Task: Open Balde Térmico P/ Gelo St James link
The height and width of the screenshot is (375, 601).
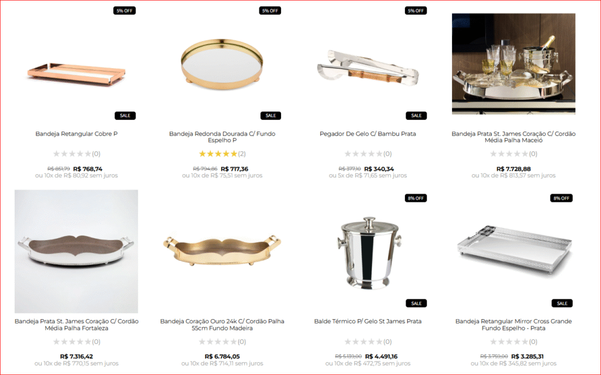Action: [368, 322]
